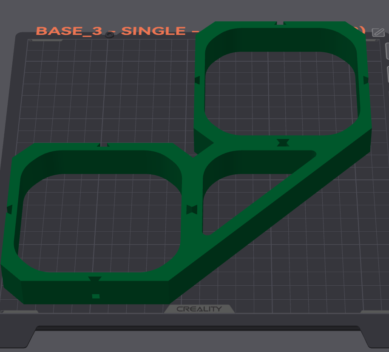Click the edit plate name pencil icon
The width and height of the screenshot is (389, 352).
click(x=378, y=32)
